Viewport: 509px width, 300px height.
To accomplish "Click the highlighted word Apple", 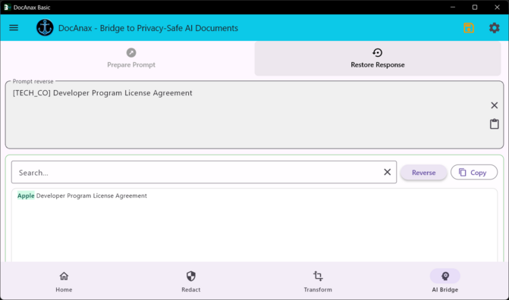I will [x=26, y=195].
